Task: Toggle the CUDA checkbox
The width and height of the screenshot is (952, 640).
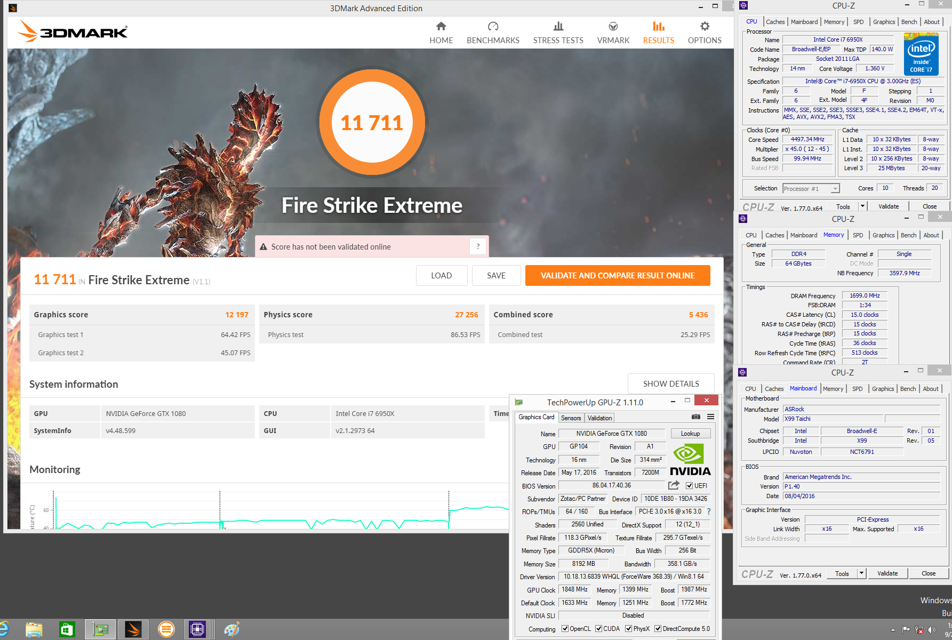Action: (x=598, y=628)
